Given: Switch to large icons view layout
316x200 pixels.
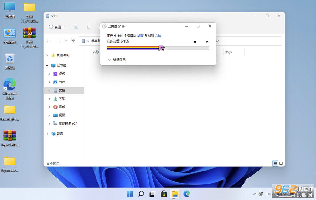Looking at the screenshot, I should [x=281, y=164].
